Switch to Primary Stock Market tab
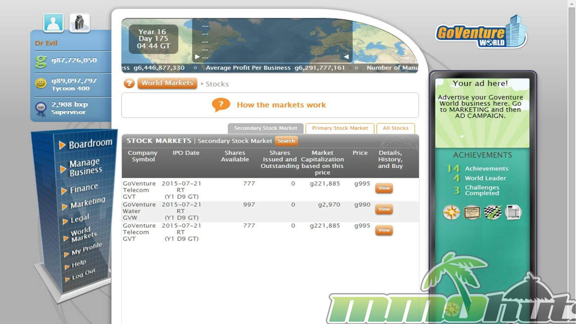576x324 pixels. tap(340, 128)
